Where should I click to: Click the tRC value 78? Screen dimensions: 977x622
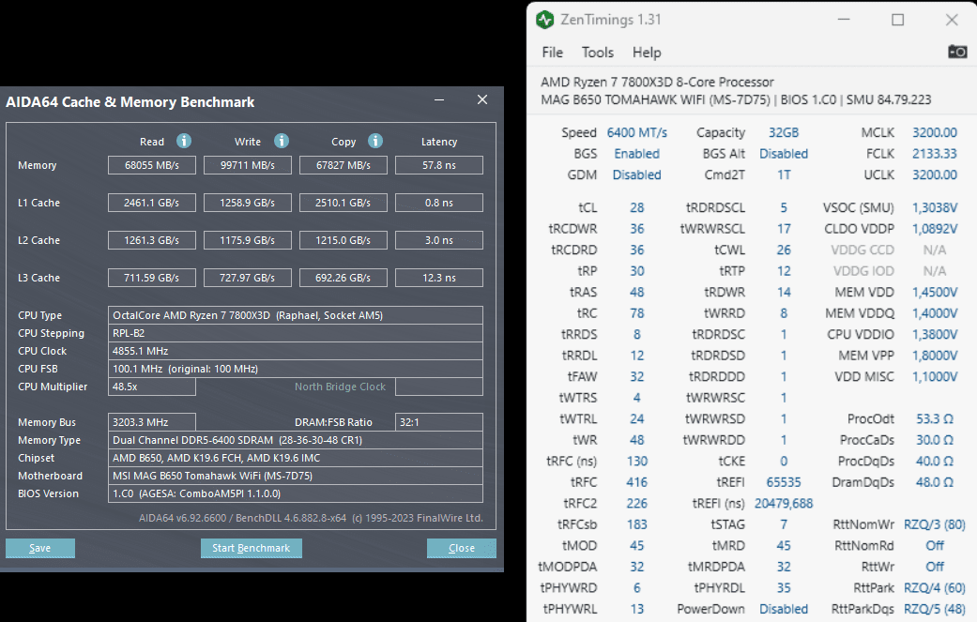point(637,313)
